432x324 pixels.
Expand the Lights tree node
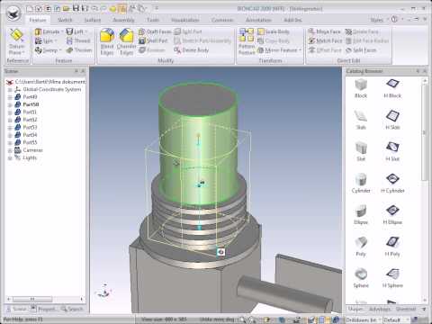pos(10,157)
